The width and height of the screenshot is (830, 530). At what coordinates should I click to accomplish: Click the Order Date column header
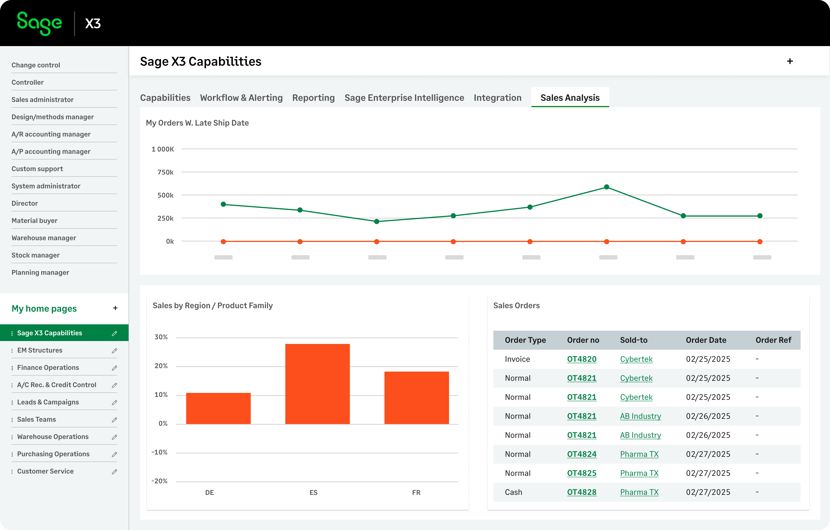706,340
